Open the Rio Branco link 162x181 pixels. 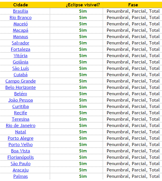(x=20, y=18)
